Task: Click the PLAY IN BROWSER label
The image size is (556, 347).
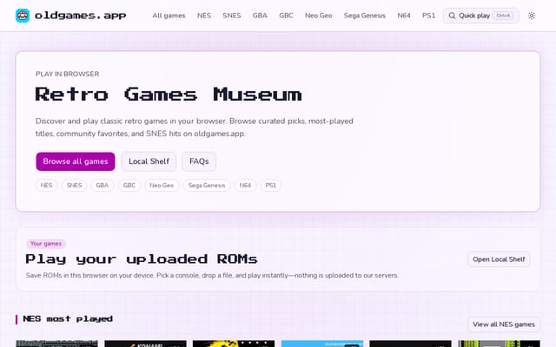Action: click(x=68, y=74)
